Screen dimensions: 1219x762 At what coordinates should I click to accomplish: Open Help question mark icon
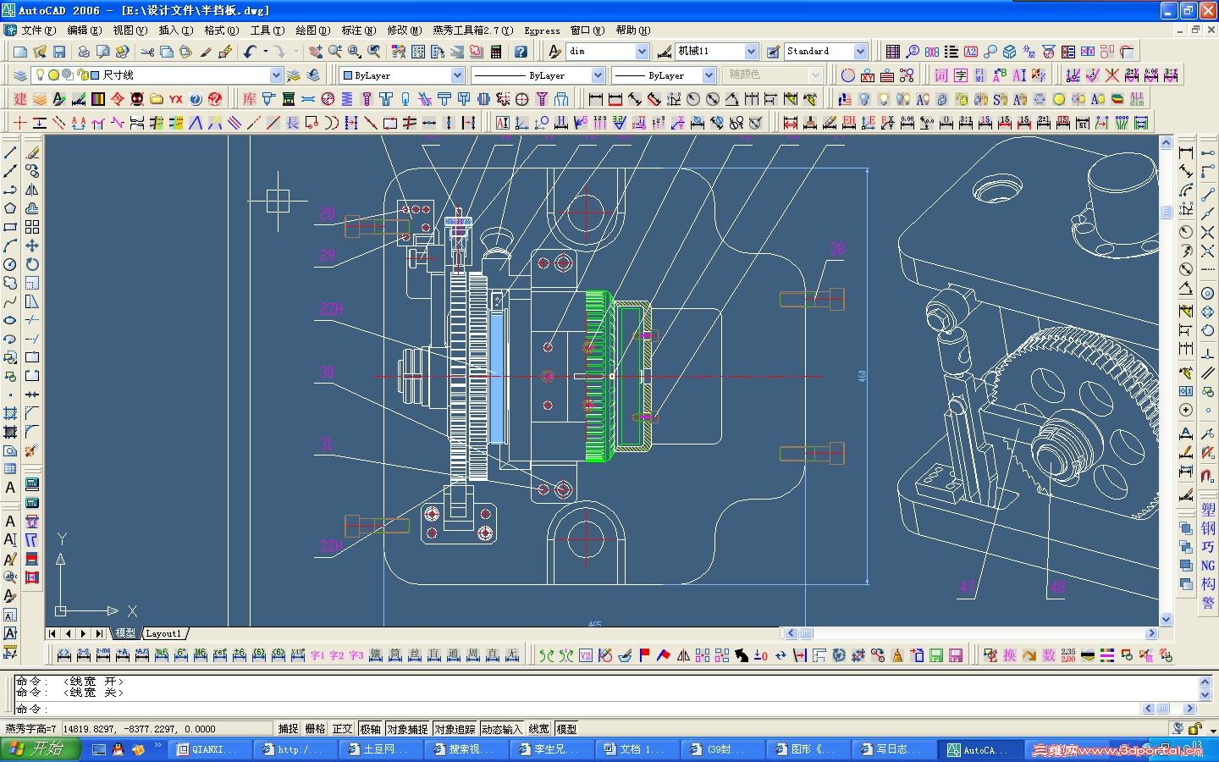coord(521,52)
